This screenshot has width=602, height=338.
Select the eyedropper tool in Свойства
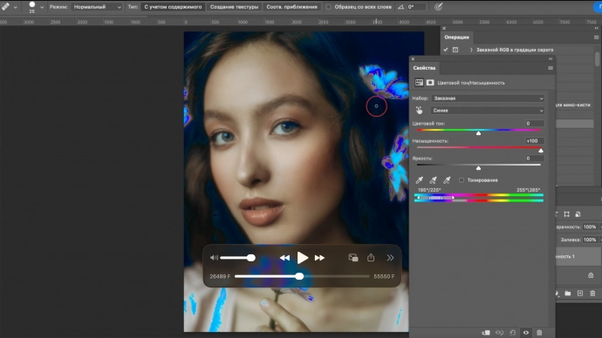420,180
